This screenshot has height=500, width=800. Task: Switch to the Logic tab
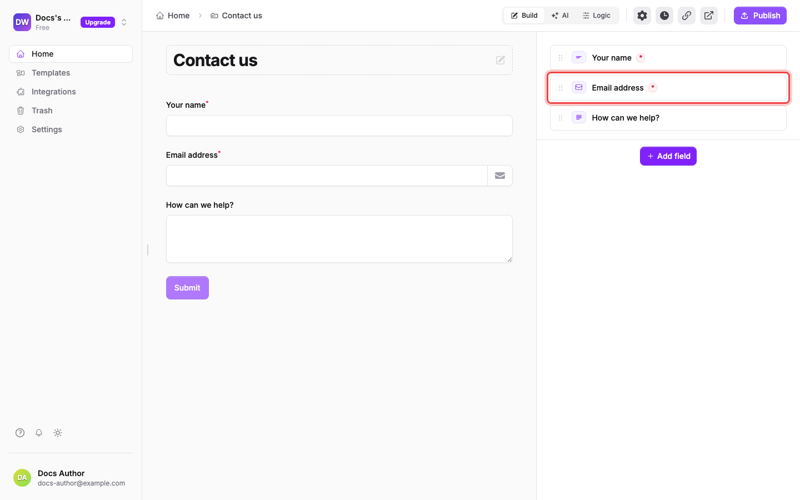597,16
